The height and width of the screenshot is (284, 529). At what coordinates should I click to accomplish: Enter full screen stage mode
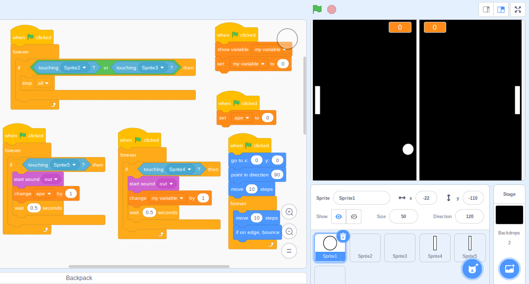[518, 9]
